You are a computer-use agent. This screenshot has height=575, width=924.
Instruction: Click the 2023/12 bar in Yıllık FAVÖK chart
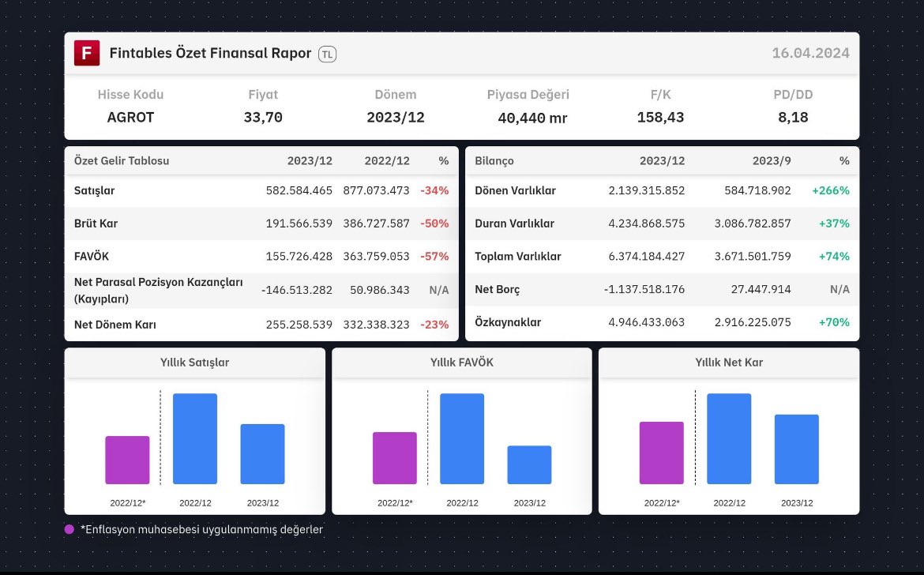[530, 465]
